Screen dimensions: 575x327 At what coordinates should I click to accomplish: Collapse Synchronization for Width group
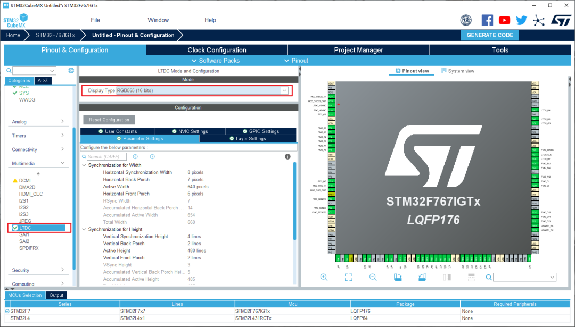(84, 165)
